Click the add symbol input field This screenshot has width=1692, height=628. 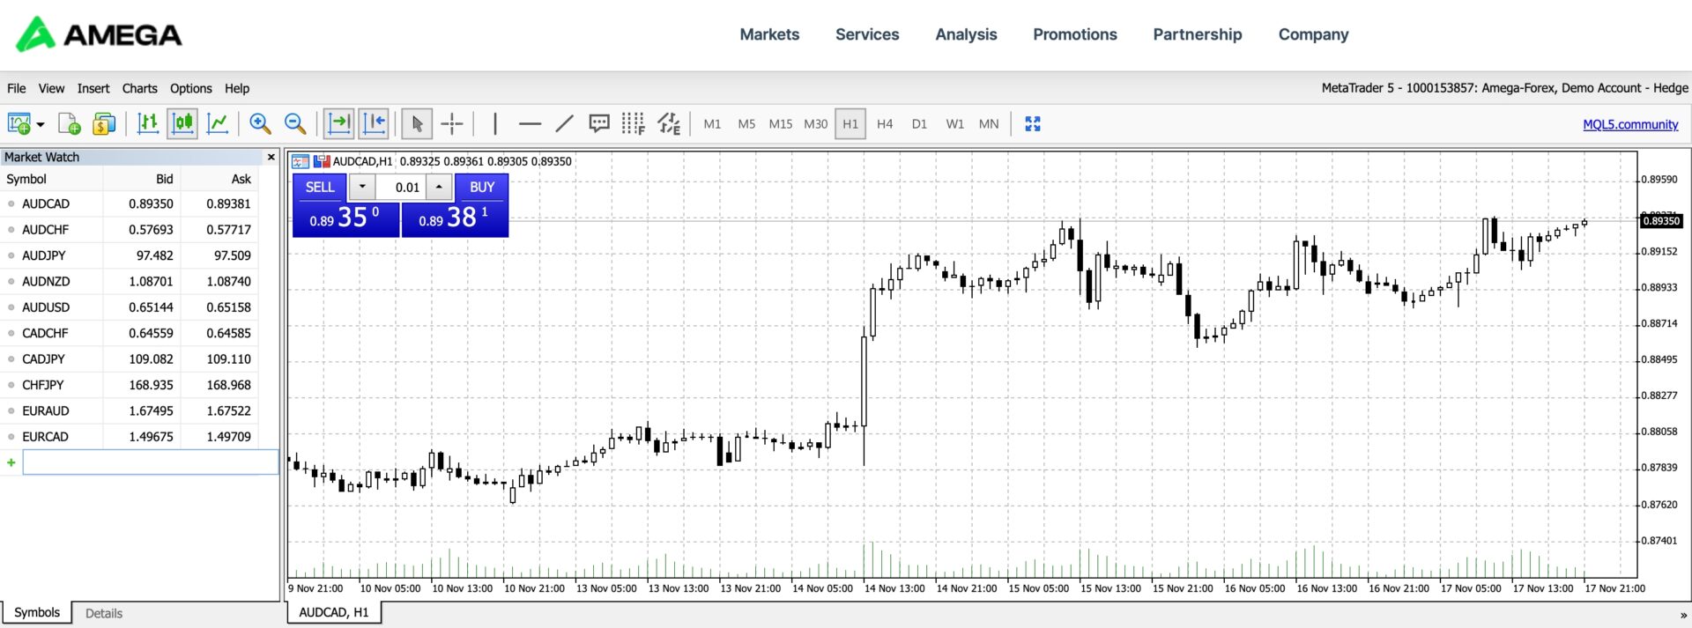coord(150,462)
